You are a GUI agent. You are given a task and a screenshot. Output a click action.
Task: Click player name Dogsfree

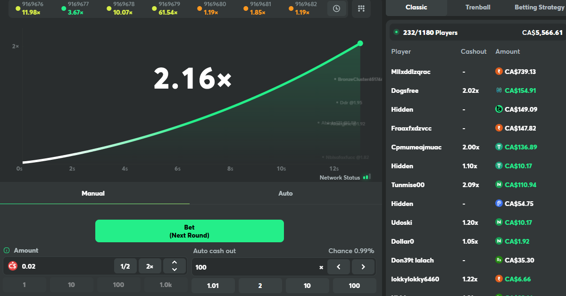pyautogui.click(x=405, y=90)
